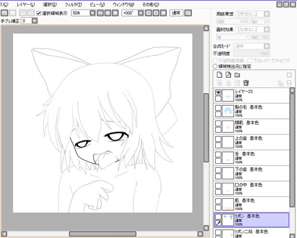Open レイヤー(L) menu

[26, 4]
